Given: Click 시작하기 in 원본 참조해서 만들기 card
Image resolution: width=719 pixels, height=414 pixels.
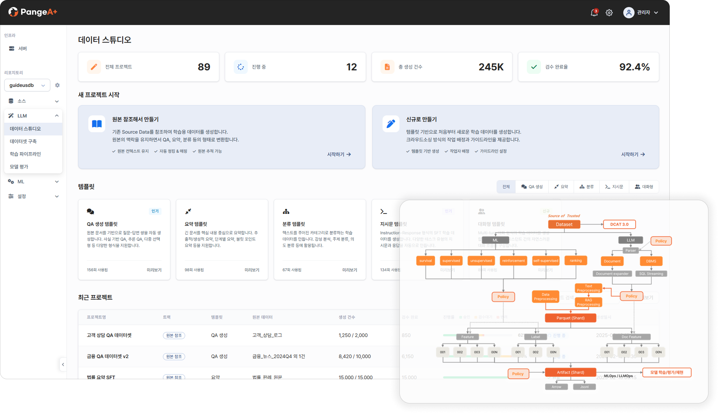Looking at the screenshot, I should coord(339,154).
